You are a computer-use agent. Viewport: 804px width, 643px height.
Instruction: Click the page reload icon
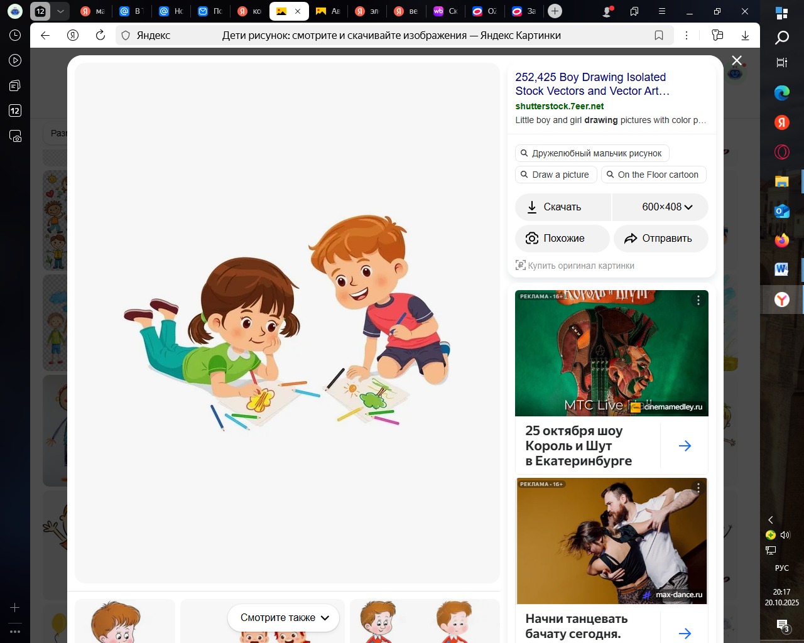point(100,35)
